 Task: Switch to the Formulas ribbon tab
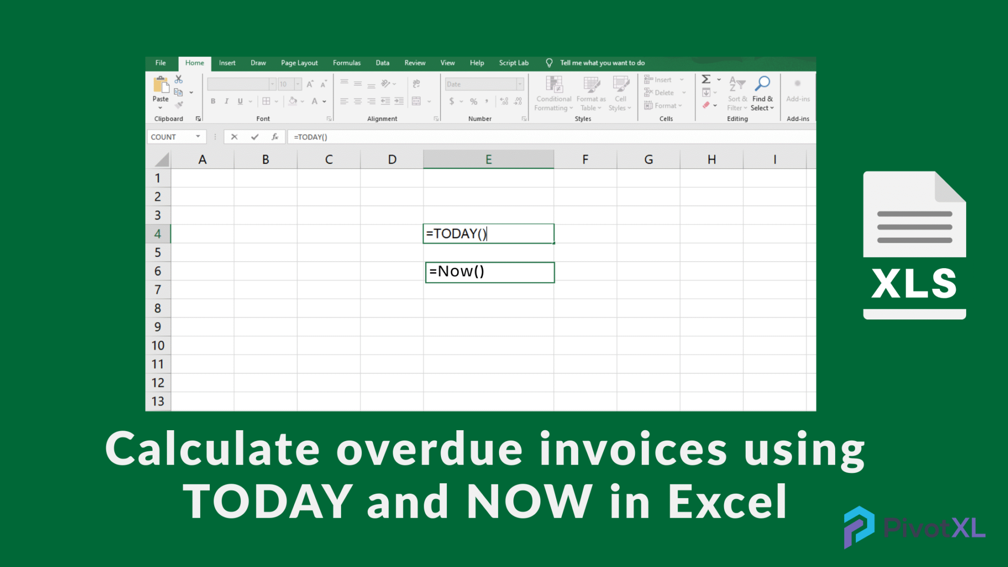[x=346, y=63]
